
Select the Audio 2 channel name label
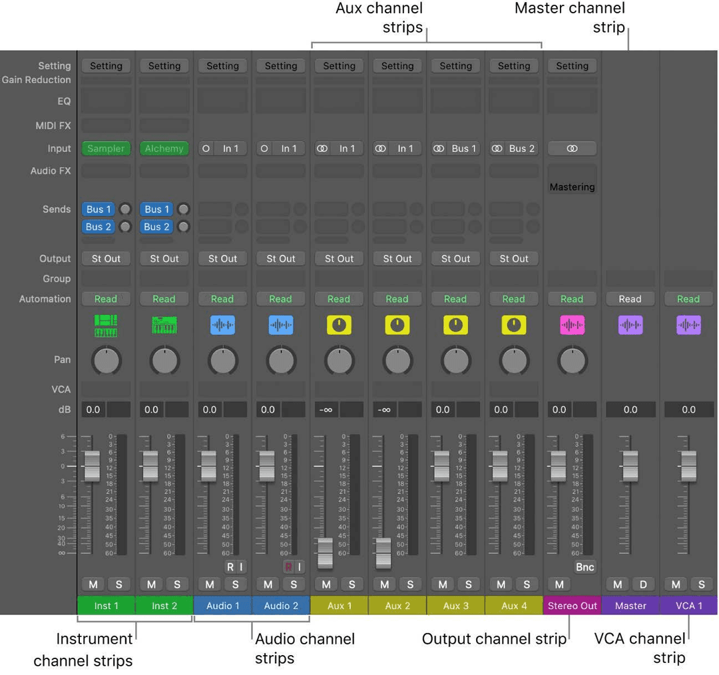tap(281, 606)
